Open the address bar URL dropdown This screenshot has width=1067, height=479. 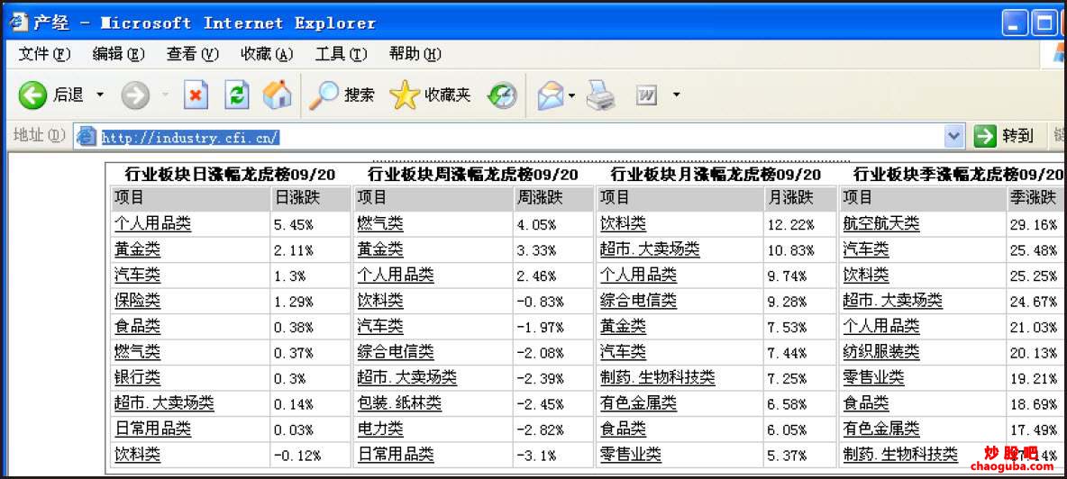click(954, 137)
